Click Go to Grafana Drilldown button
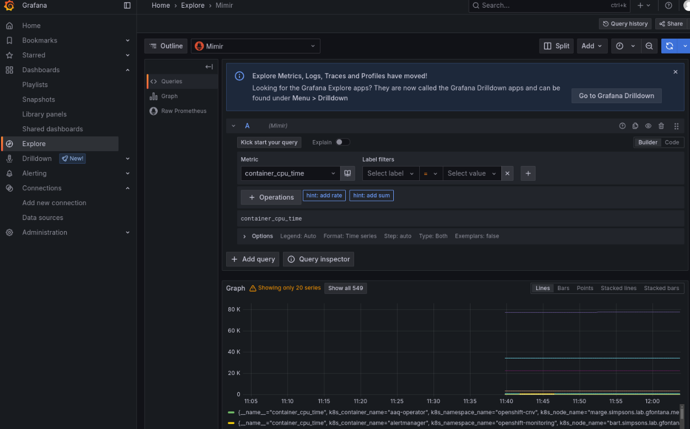The image size is (690, 429). (x=616, y=95)
